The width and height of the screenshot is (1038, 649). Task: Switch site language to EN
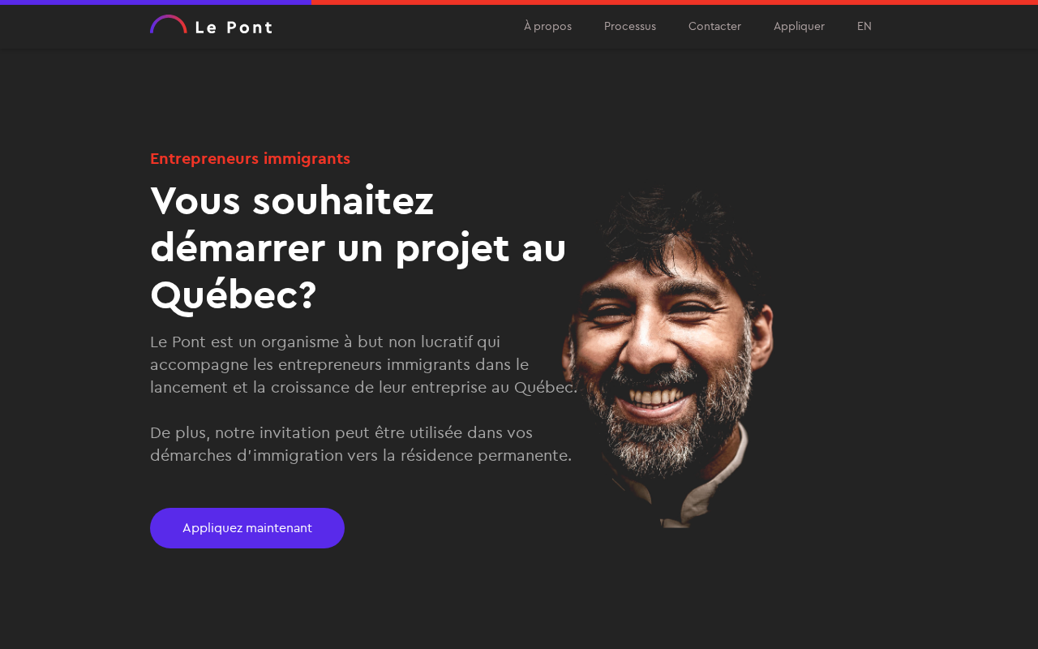(x=864, y=27)
